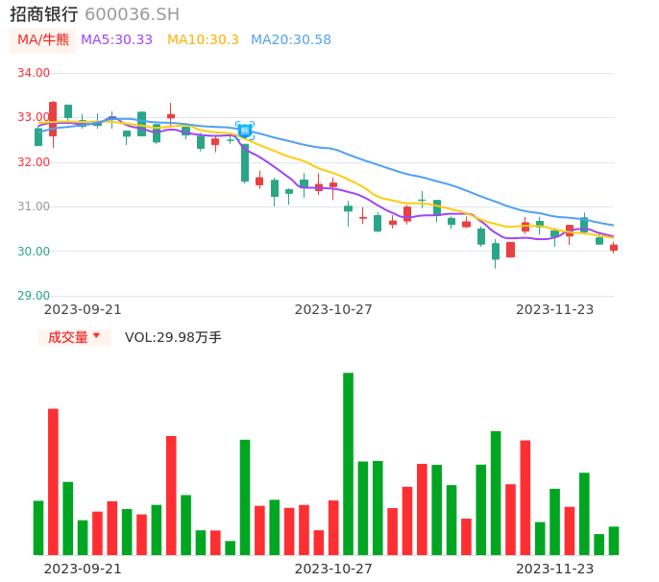Click the 2023-10-27 date under price chart
Screen dimensions: 659x582
333,310
